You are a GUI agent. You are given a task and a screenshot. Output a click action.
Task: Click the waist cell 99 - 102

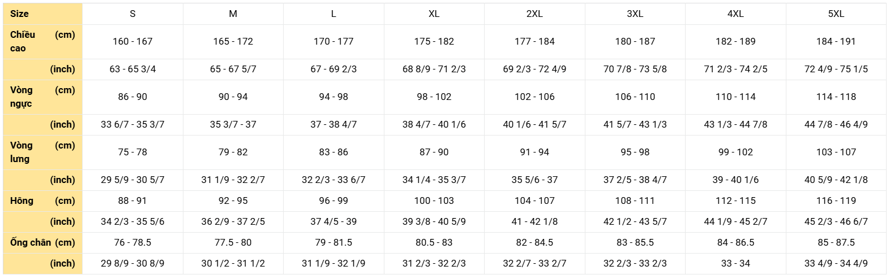[735, 152]
